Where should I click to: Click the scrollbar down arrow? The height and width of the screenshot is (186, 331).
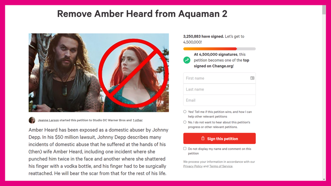(324, 179)
